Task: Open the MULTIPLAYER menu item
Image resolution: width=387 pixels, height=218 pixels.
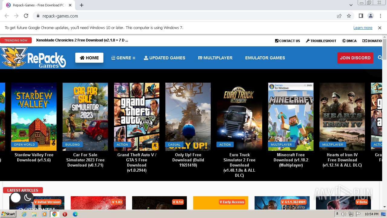Action: [x=215, y=58]
